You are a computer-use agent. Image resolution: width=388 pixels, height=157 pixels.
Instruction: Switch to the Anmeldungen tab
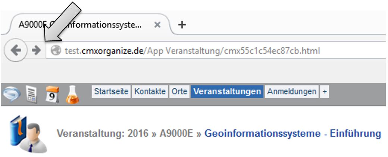tap(292, 92)
